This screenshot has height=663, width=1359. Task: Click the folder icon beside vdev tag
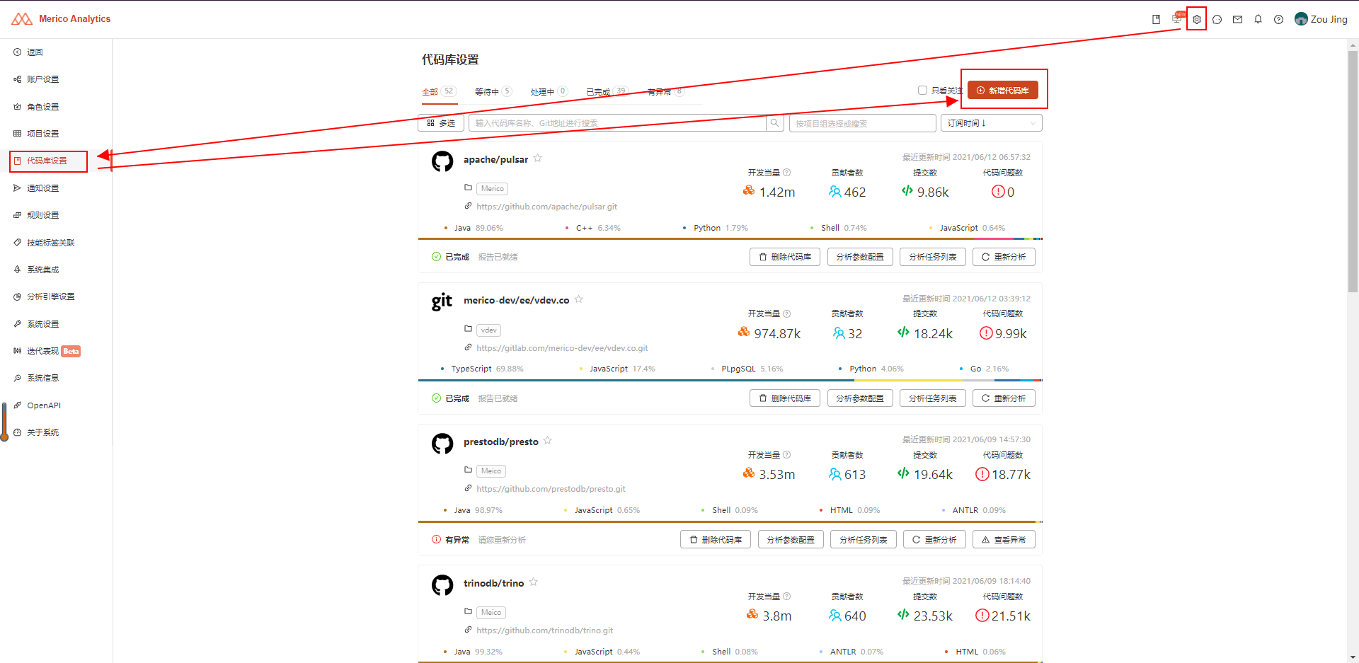pyautogui.click(x=468, y=329)
